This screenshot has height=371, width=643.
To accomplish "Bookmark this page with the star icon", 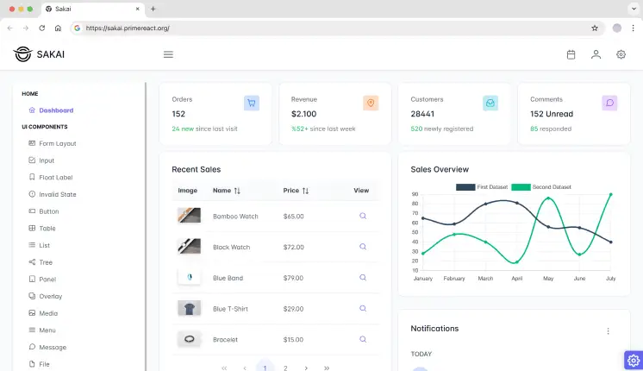I will point(595,28).
